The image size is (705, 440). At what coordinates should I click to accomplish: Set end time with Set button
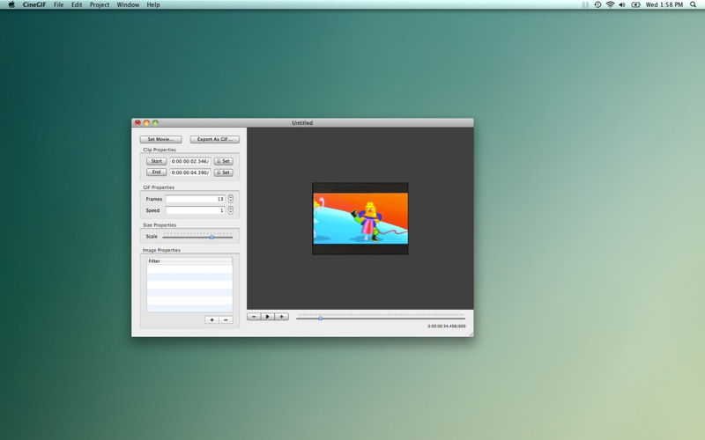tap(224, 172)
